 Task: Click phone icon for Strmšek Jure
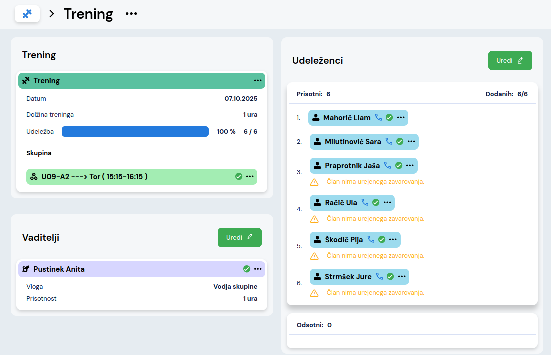[379, 277]
